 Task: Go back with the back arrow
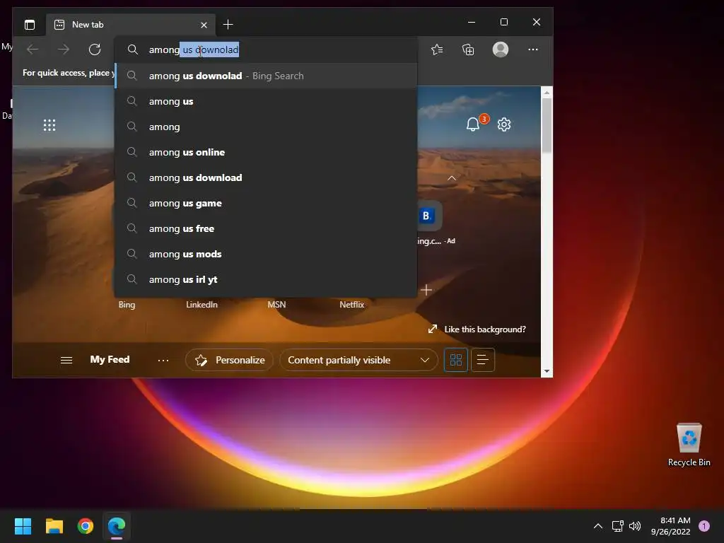33,49
